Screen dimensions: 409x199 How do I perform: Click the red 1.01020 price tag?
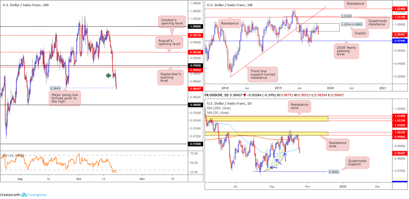tap(400, 125)
